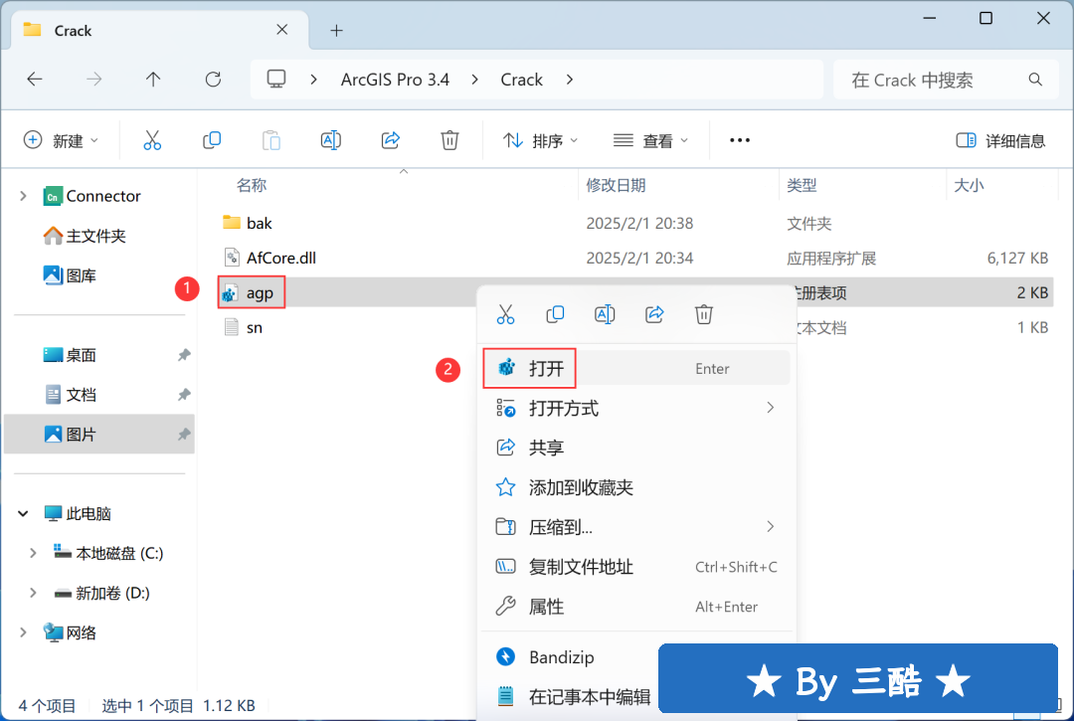The width and height of the screenshot is (1074, 721).
Task: Expand the 本地磁盘 (C:) tree node
Action: (x=33, y=553)
